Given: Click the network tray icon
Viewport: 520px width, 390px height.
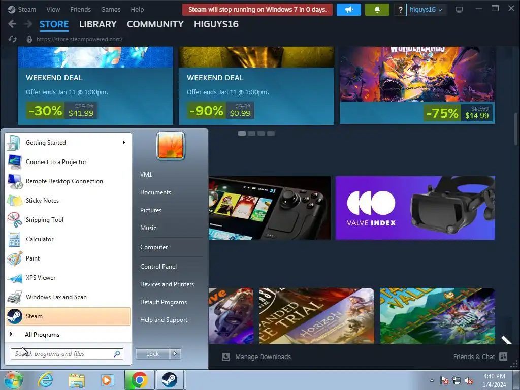Looking at the screenshot, I should coord(457,380).
